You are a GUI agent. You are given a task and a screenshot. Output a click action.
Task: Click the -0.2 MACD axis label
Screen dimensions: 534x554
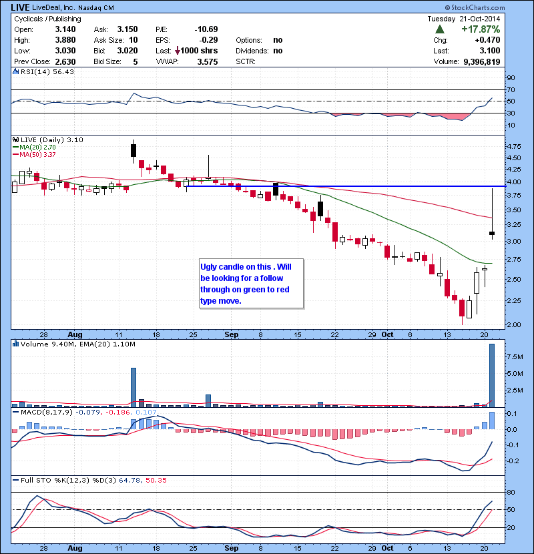click(513, 461)
